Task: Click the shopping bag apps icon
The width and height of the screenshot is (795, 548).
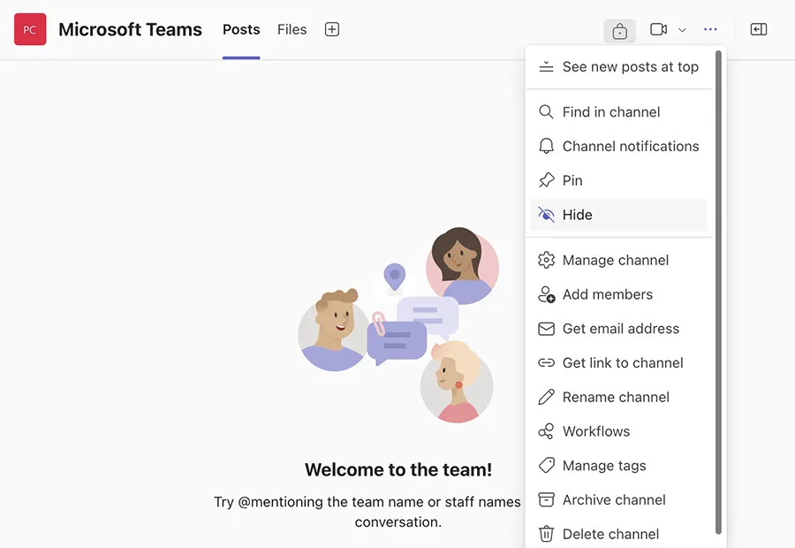Action: point(619,31)
